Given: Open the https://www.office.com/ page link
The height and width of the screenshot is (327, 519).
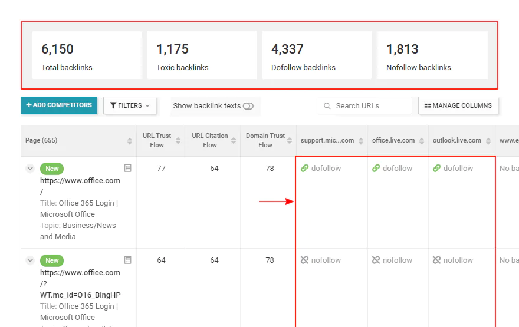Looking at the screenshot, I should click(80, 186).
